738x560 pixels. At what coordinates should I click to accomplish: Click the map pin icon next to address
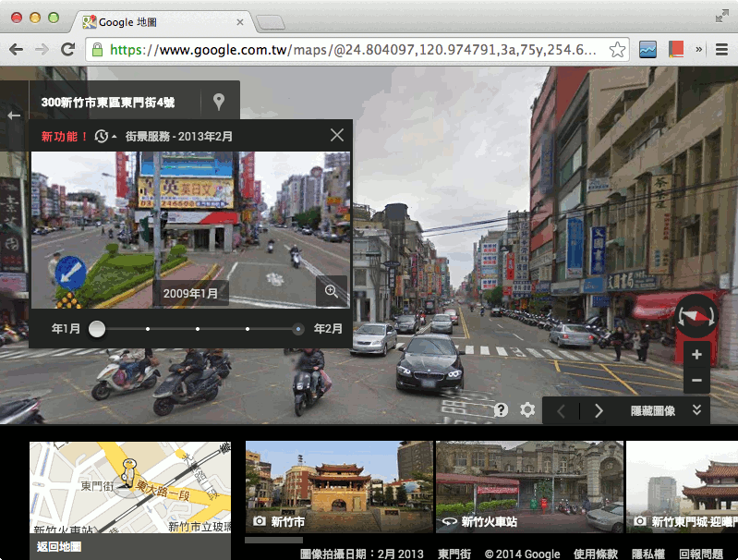click(x=219, y=102)
